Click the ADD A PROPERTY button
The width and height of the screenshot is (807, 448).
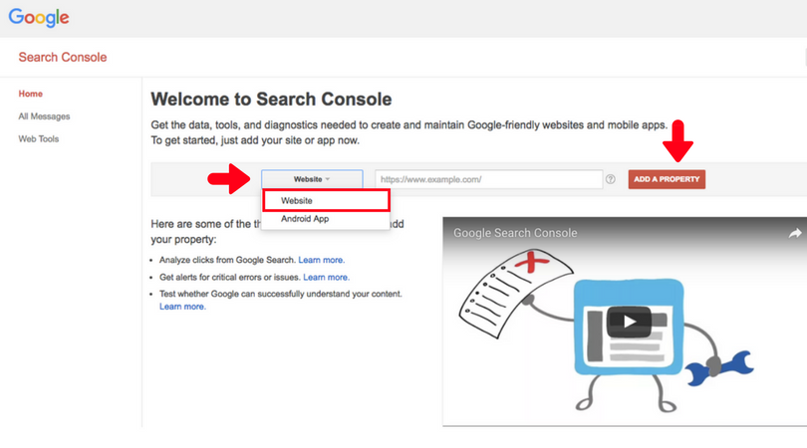(x=667, y=179)
